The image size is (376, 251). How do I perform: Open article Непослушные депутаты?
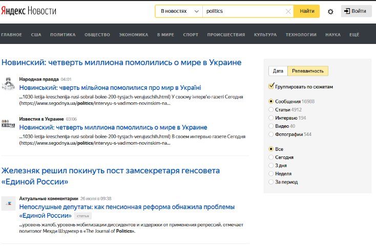pyautogui.click(x=127, y=211)
